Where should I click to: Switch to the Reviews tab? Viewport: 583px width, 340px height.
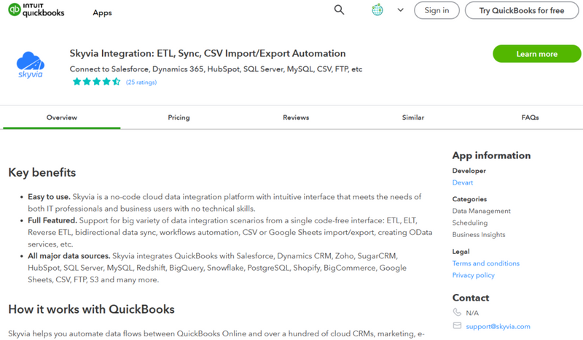[296, 117]
